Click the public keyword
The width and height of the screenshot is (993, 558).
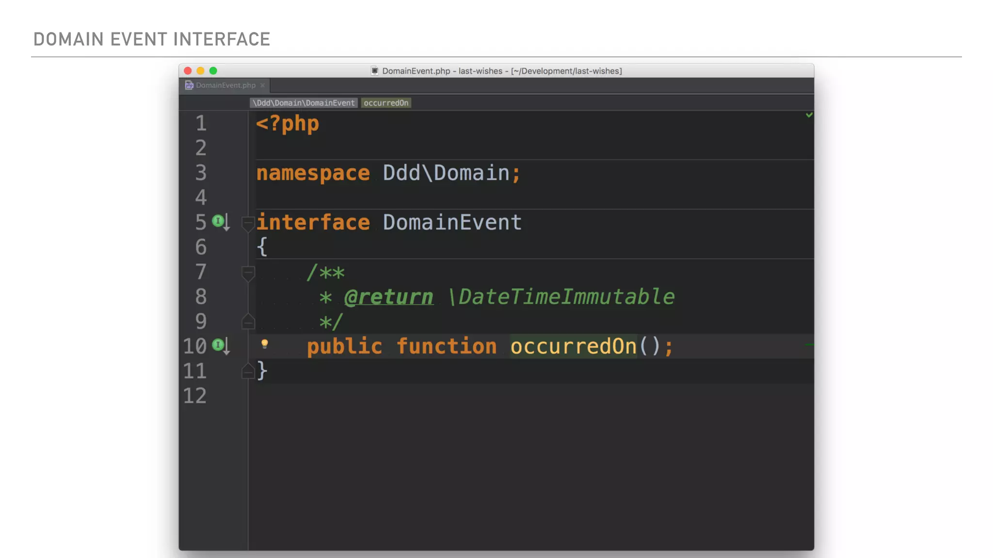(344, 346)
